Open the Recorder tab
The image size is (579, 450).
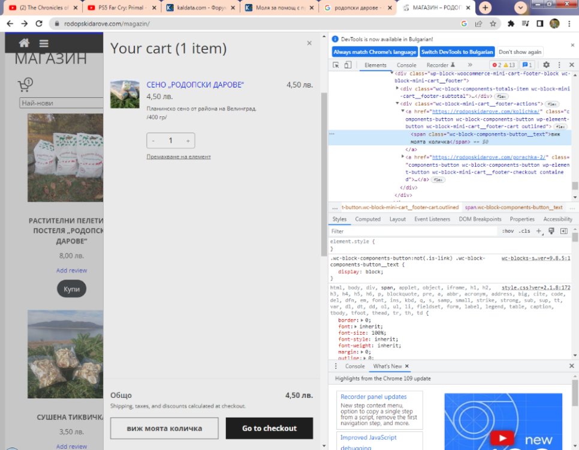point(441,65)
